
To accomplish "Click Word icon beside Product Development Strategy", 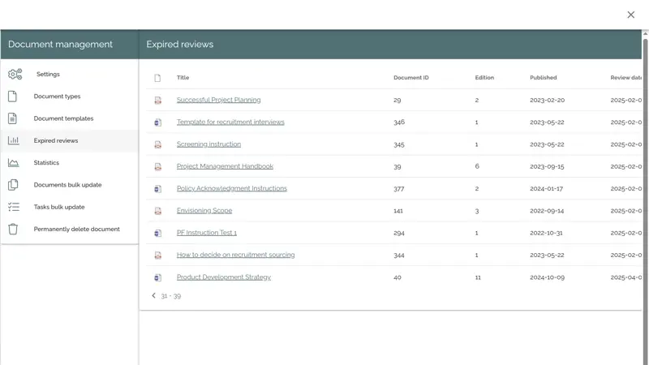I will pyautogui.click(x=157, y=277).
